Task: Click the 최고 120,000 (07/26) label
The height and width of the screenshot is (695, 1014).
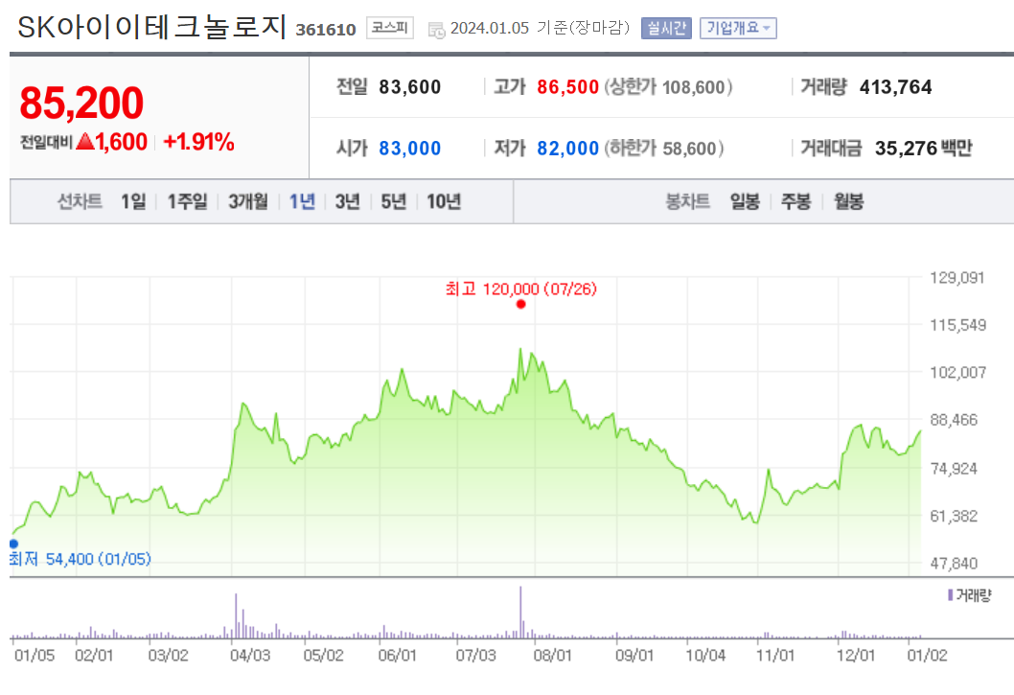Action: 521,289
